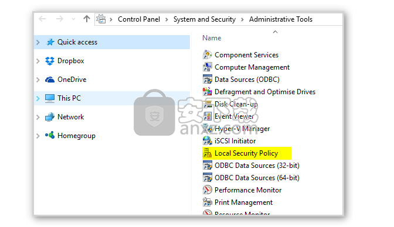Select Defragment and Optimise Drives label
The width and height of the screenshot is (394, 227).
265,92
